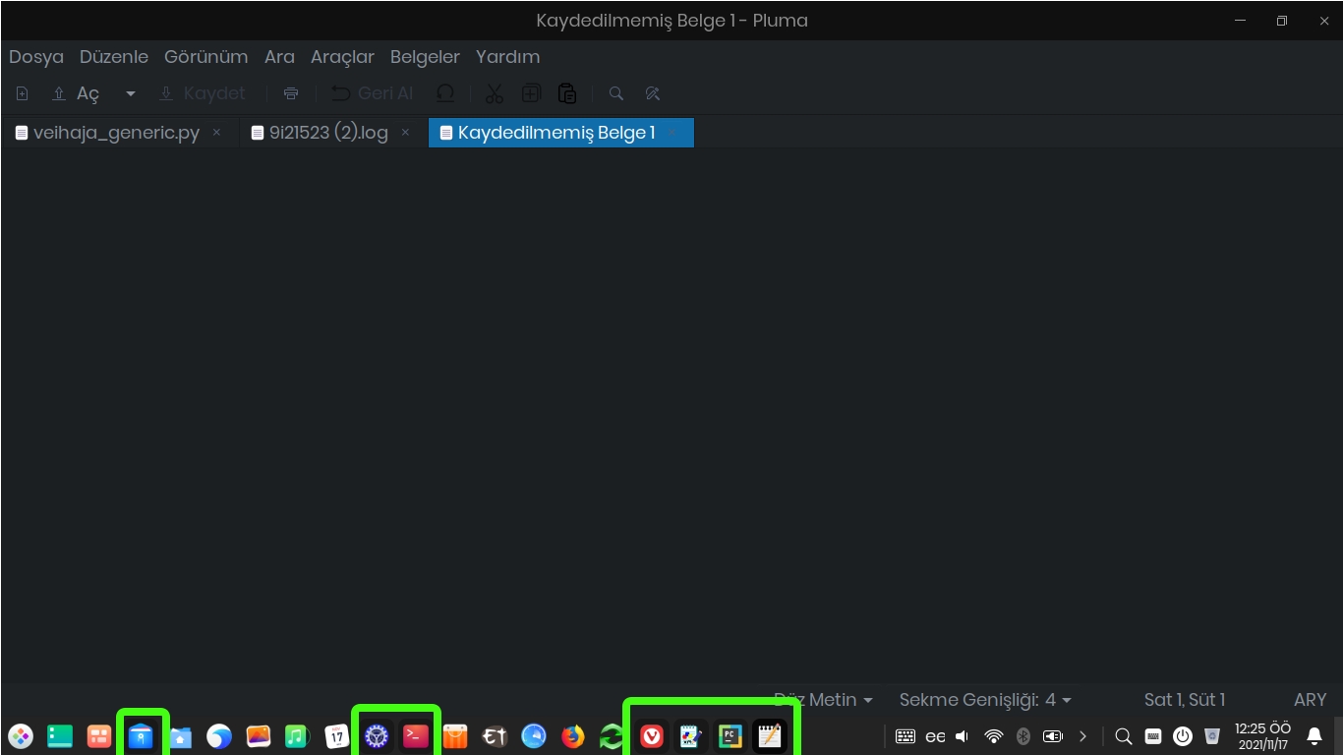Image resolution: width=1343 pixels, height=755 pixels.
Task: Switch to Pluma text editor dock icon
Action: pos(770,735)
